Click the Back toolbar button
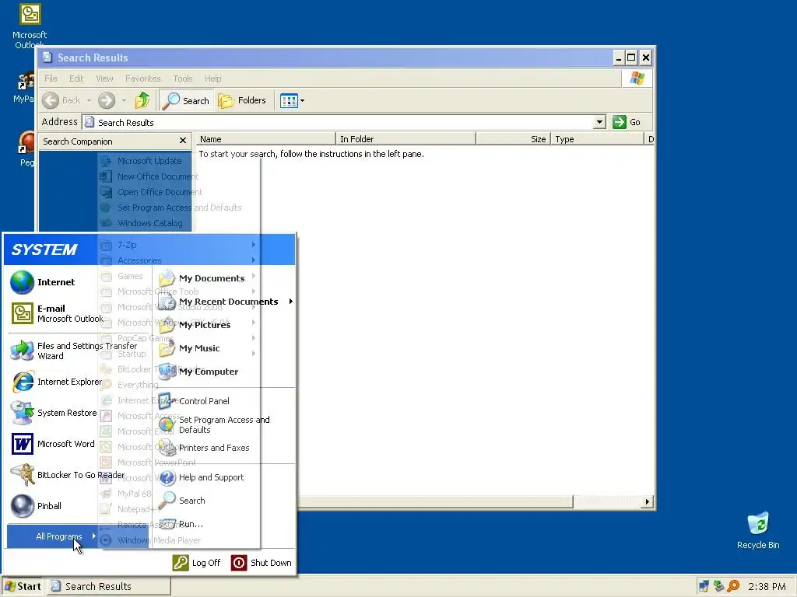The width and height of the screenshot is (797, 597). [x=61, y=100]
